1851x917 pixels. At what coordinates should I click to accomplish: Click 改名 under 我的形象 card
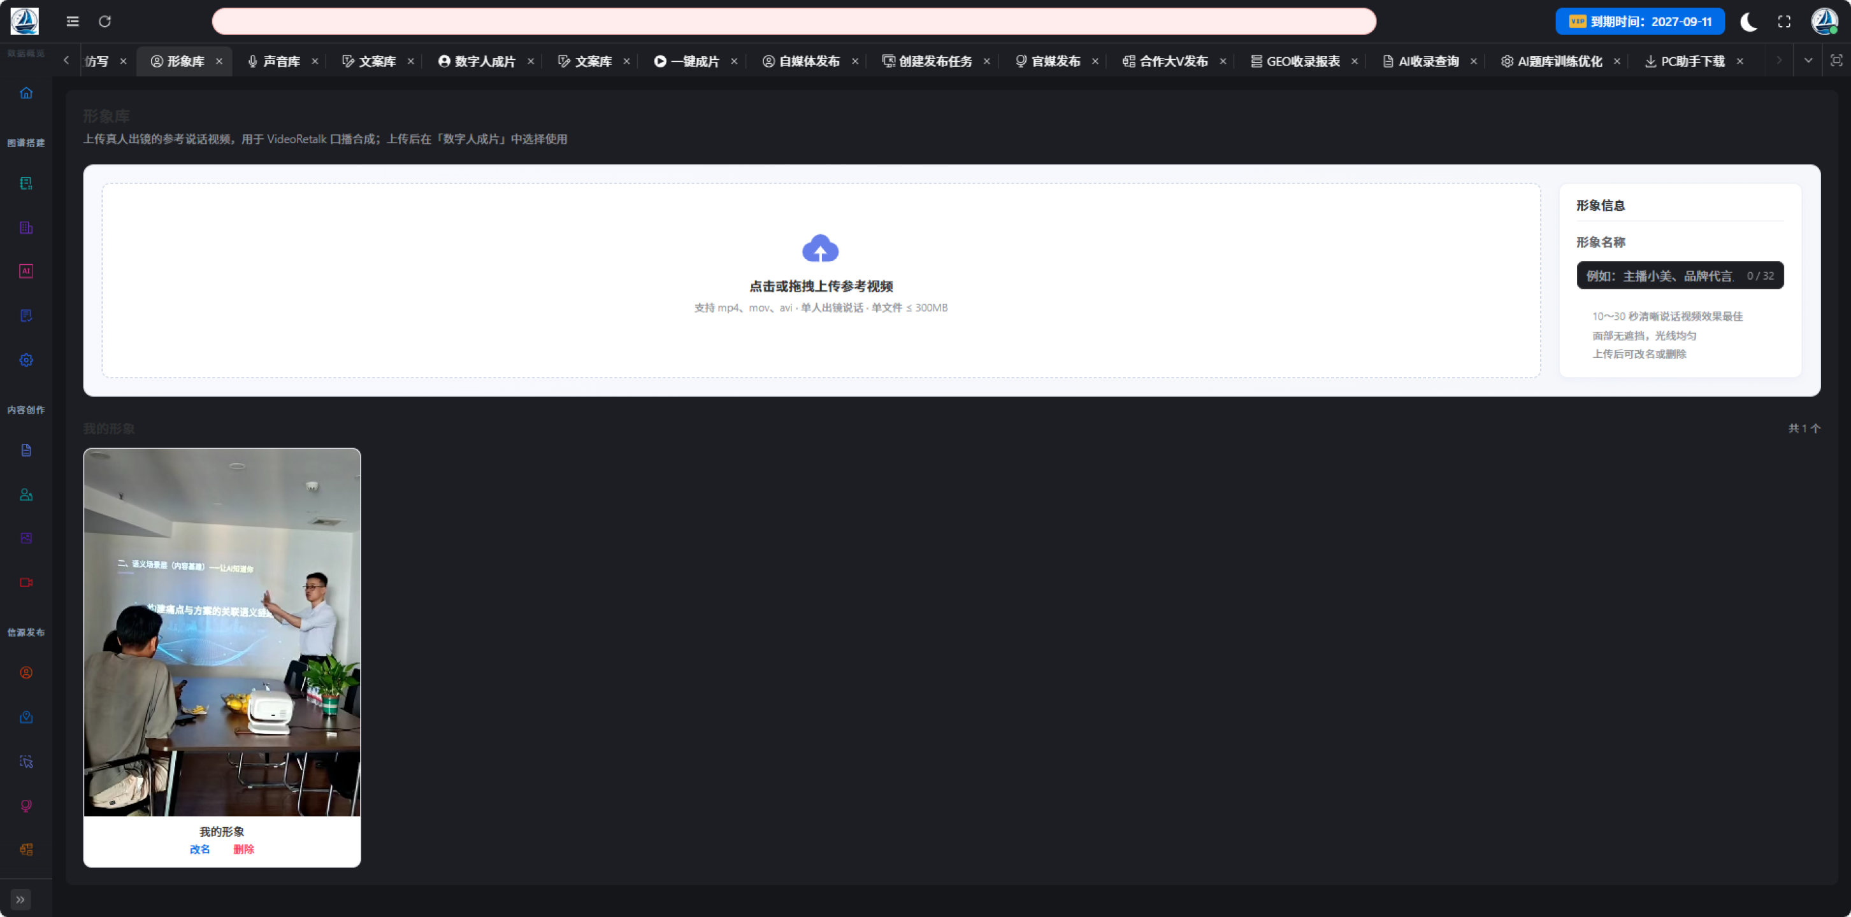[200, 849]
